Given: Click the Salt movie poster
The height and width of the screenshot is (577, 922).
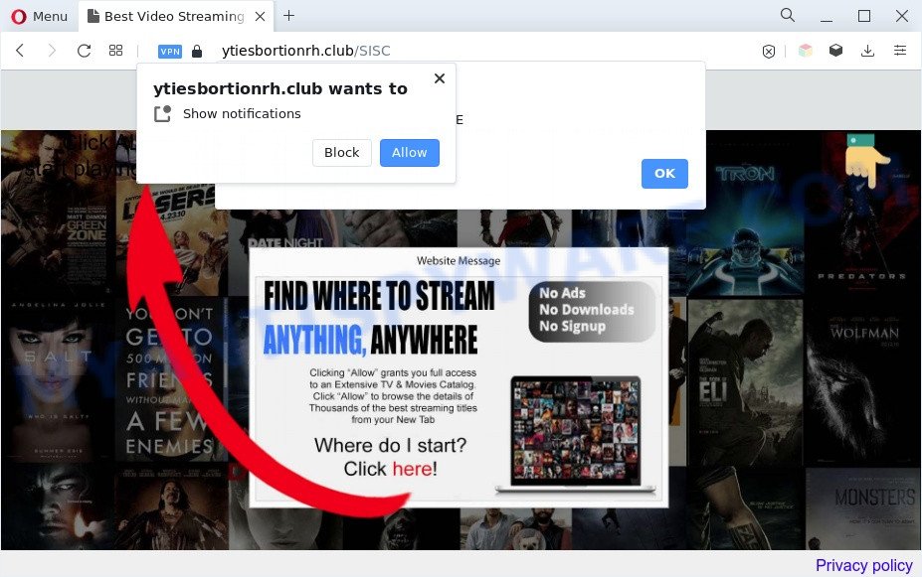Looking at the screenshot, I should [58, 379].
